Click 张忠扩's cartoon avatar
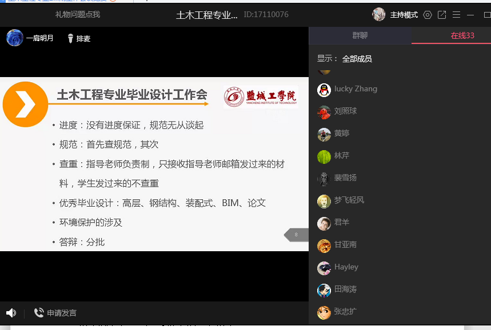The height and width of the screenshot is (330, 491). point(324,312)
